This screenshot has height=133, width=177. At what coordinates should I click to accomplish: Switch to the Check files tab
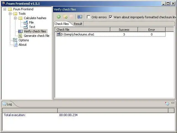[62, 24]
